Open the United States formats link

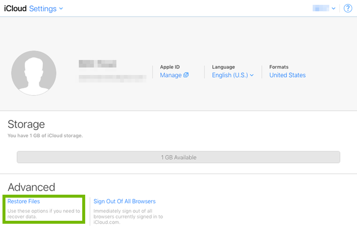point(287,75)
